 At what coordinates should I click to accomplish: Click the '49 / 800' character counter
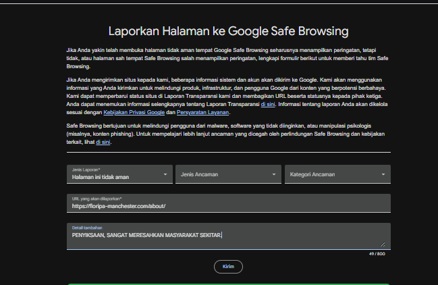(377, 254)
